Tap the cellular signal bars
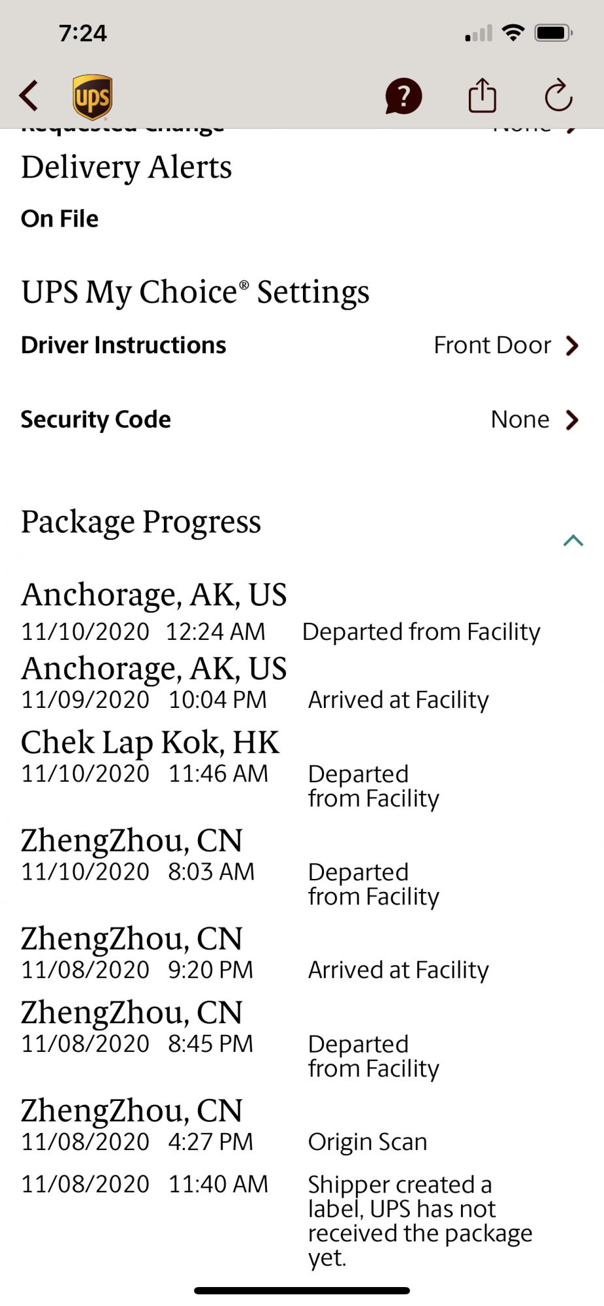Screen dimensions: 604x1306 coord(479,33)
